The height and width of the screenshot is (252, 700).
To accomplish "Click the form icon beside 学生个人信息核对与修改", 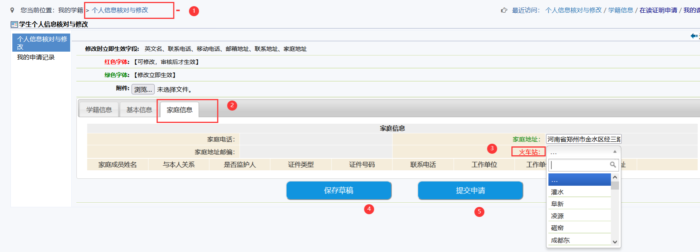I will (14, 25).
